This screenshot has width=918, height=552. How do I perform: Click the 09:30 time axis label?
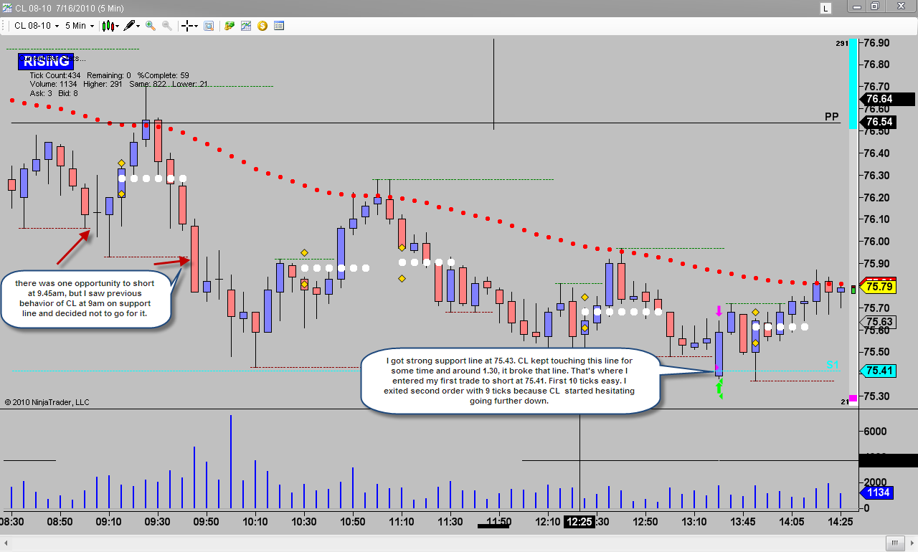point(157,522)
